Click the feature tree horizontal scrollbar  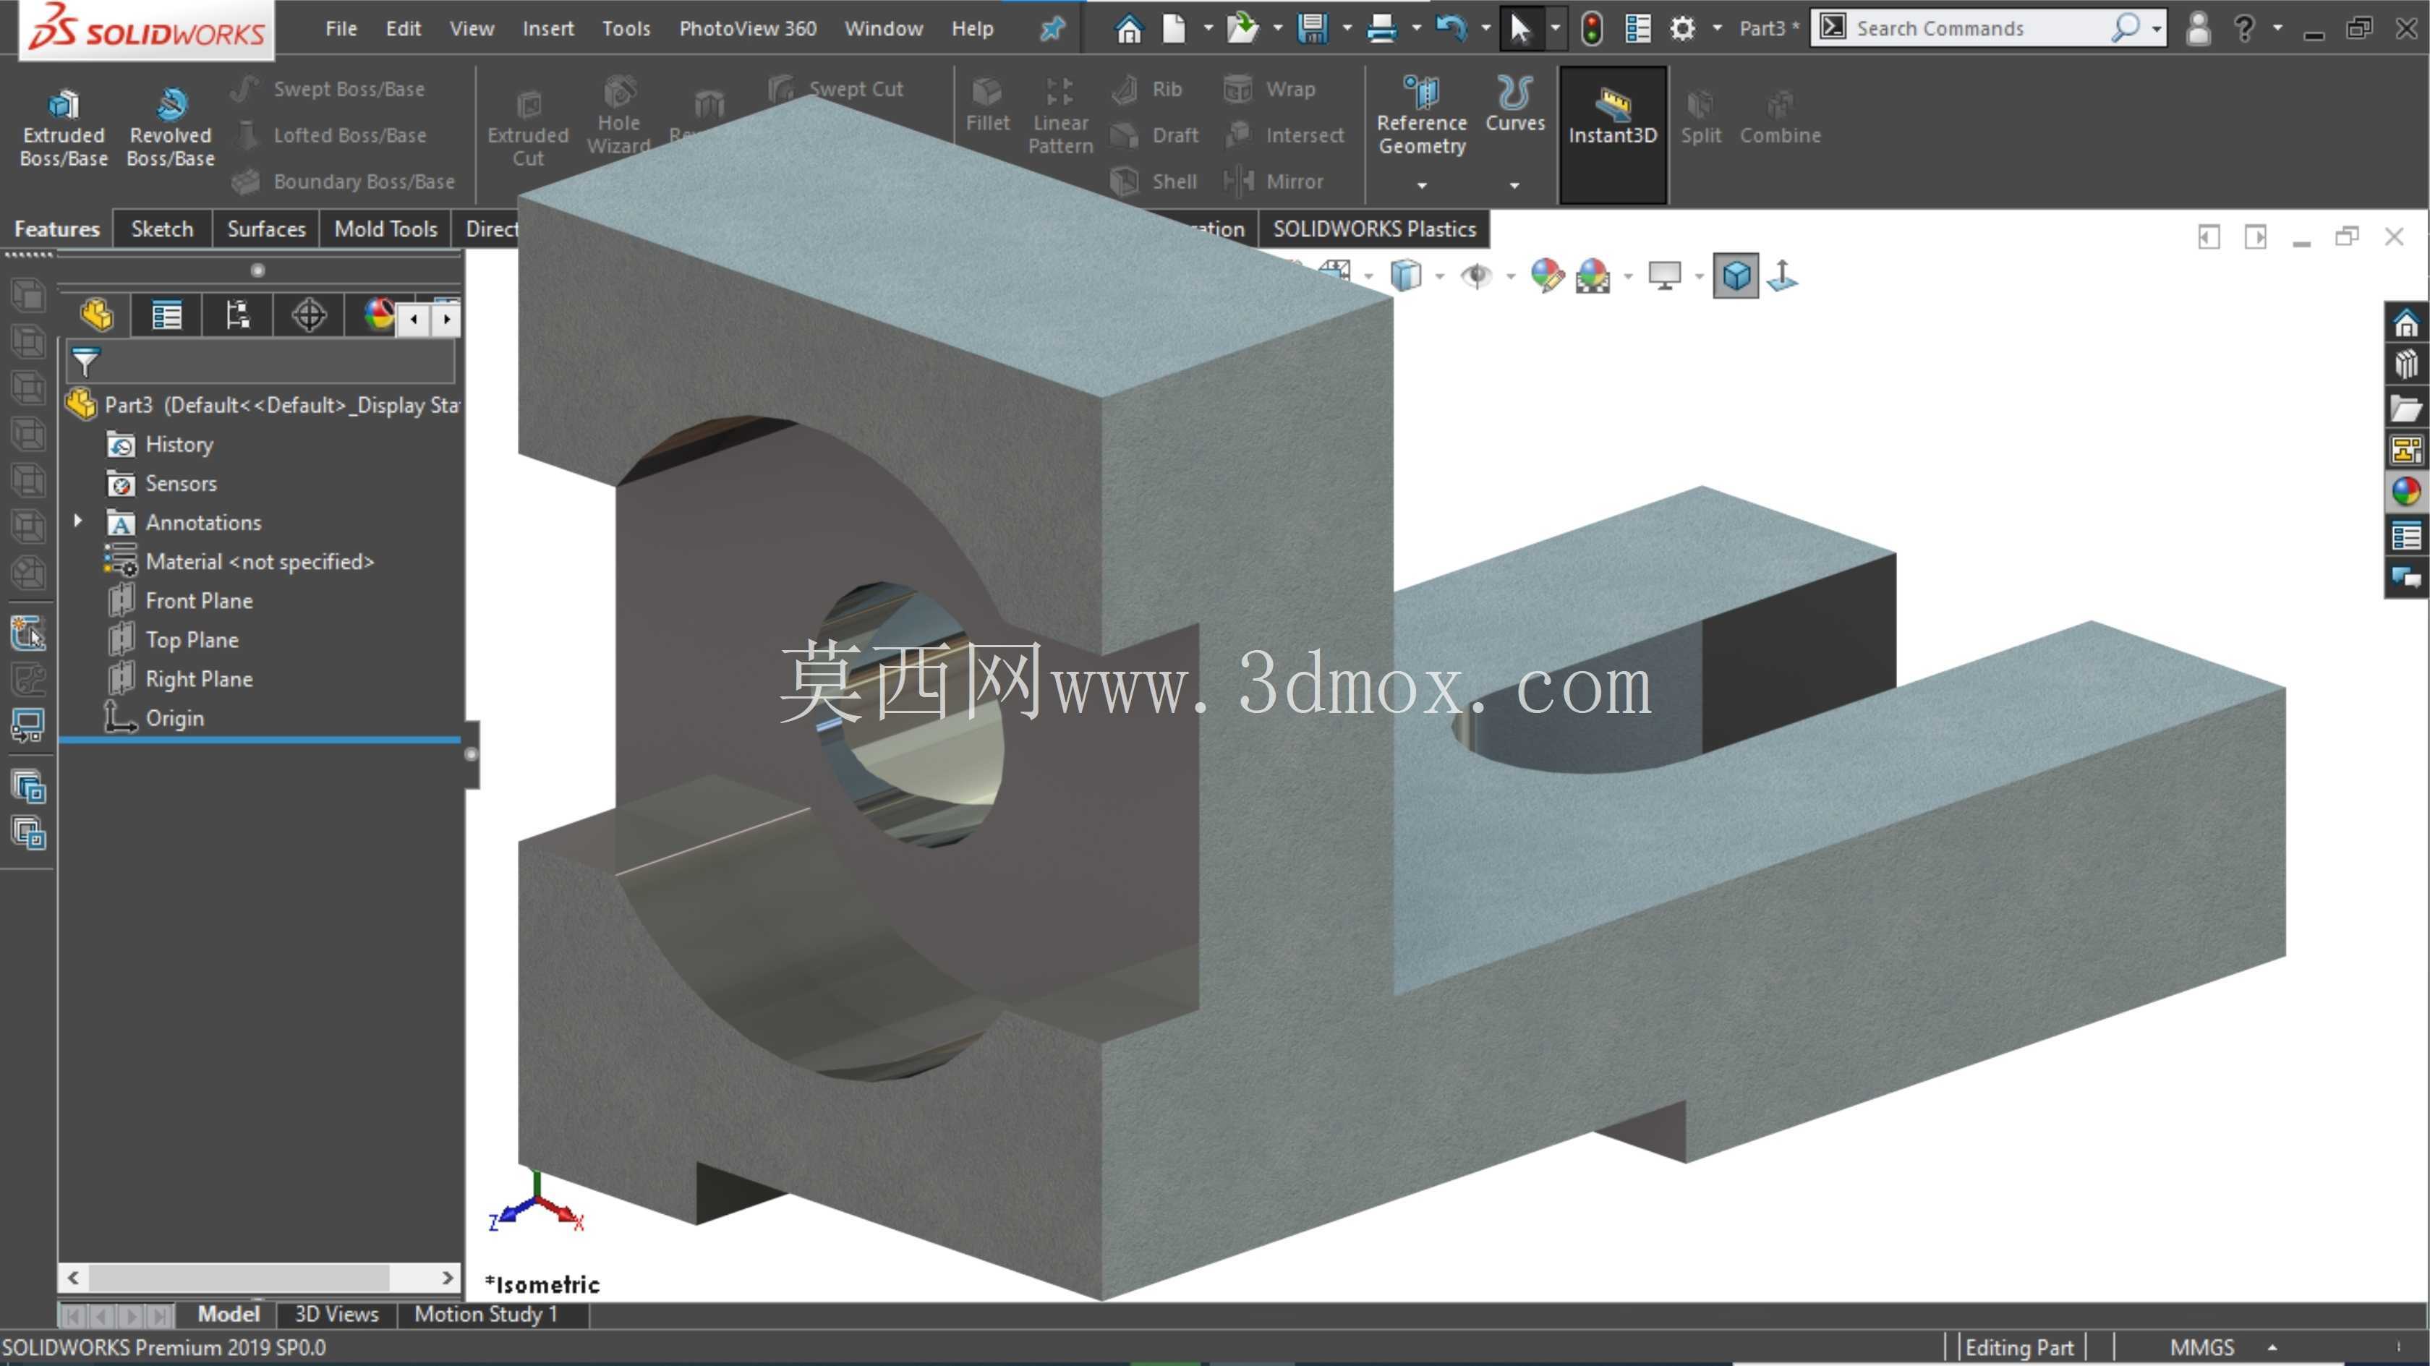[239, 1277]
